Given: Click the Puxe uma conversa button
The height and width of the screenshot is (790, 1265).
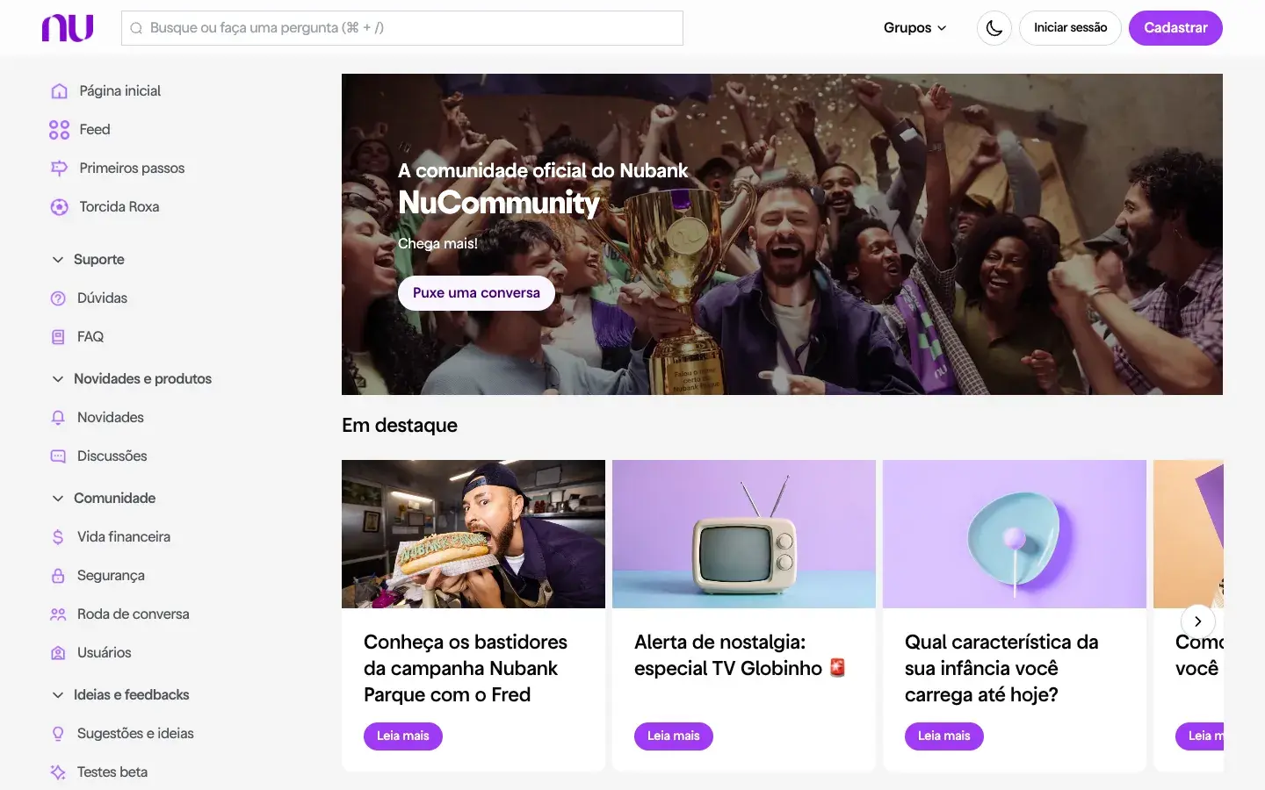Looking at the screenshot, I should (476, 293).
